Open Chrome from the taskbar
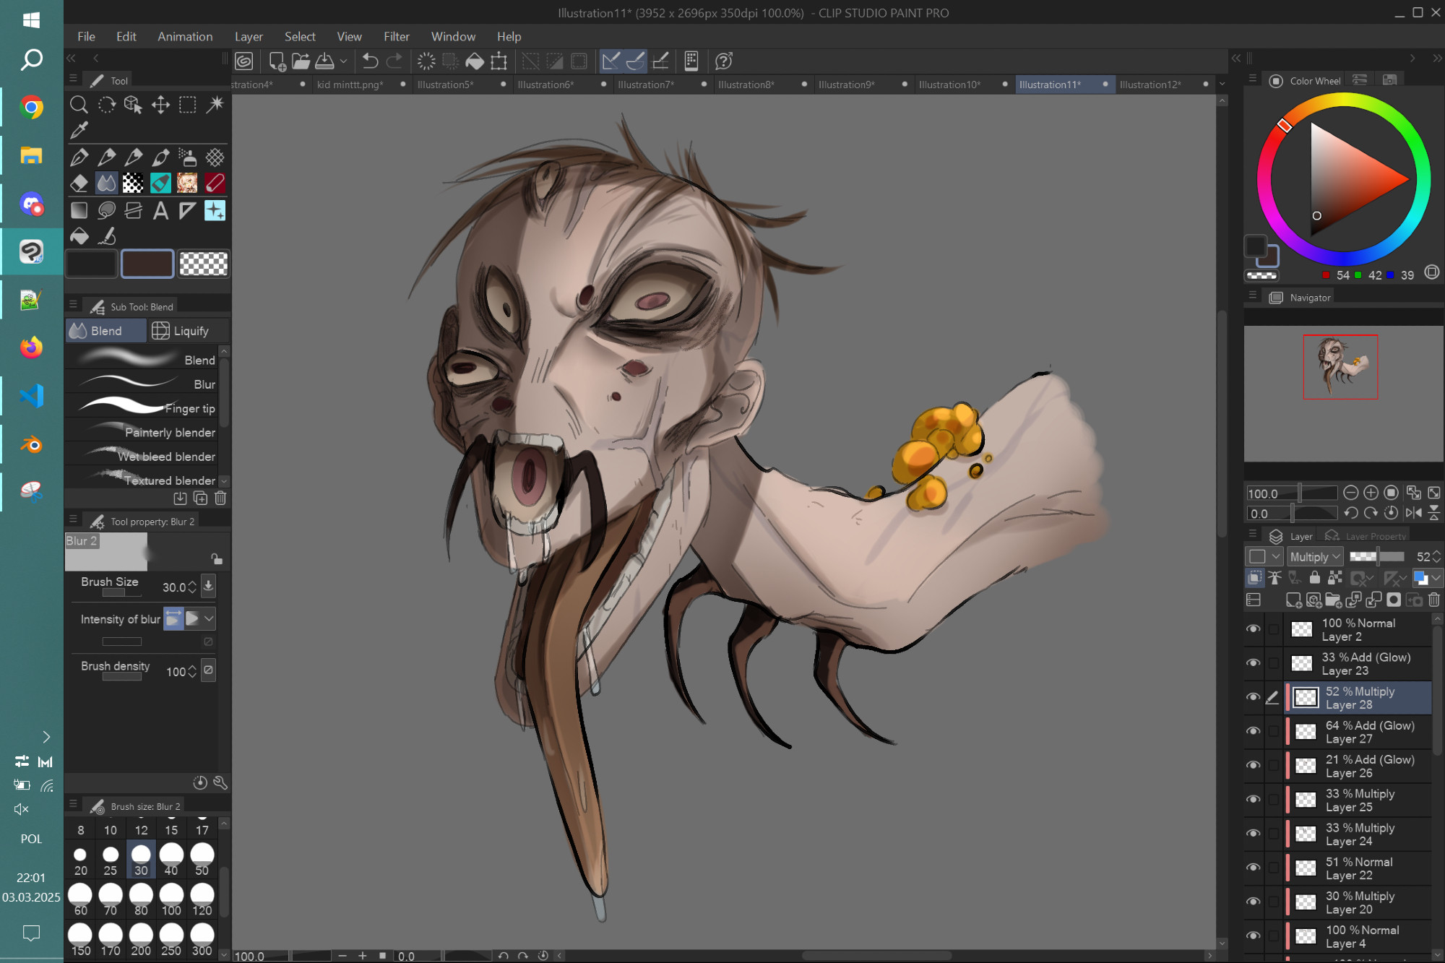This screenshot has height=963, width=1445. (31, 108)
